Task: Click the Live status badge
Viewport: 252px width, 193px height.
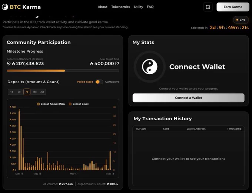Action: point(241,20)
